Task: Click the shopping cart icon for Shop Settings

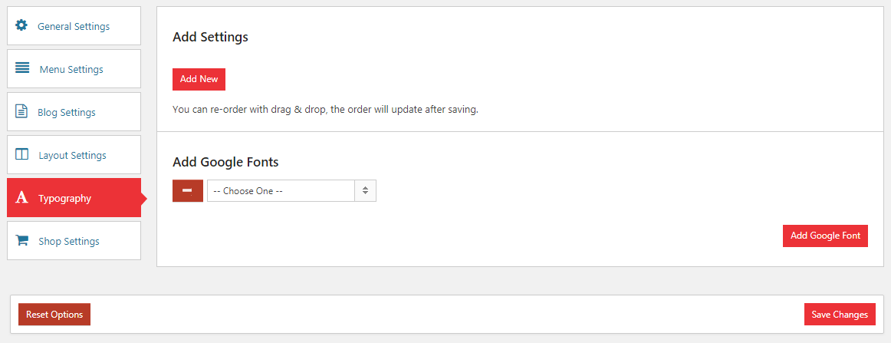Action: point(21,240)
